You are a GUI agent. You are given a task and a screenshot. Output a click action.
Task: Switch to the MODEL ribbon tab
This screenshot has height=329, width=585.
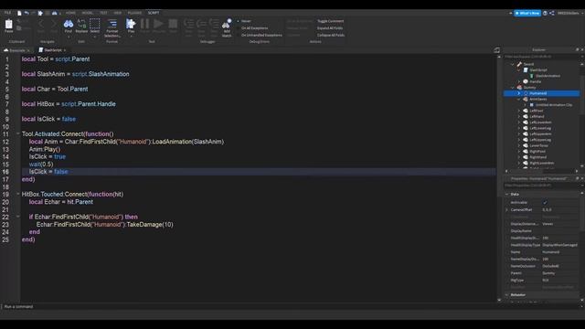click(x=88, y=13)
